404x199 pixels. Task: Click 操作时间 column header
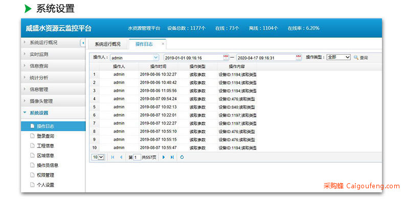[x=158, y=66]
